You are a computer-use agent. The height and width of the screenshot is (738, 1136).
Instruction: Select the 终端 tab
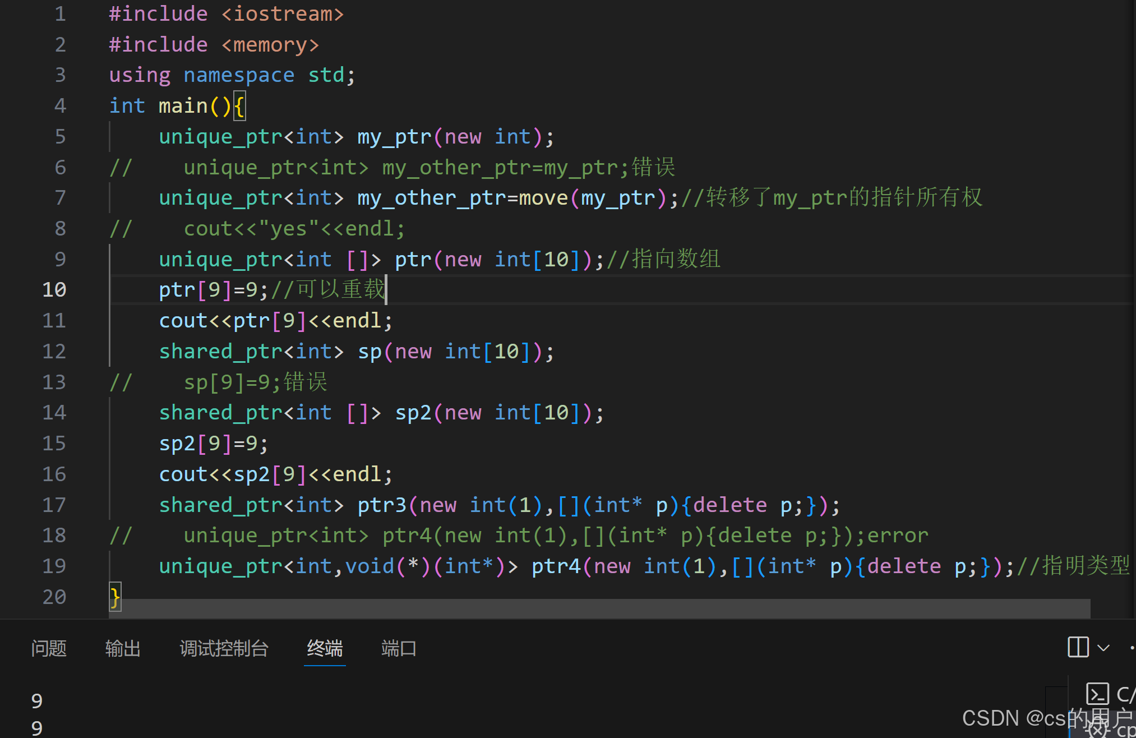[x=325, y=649]
